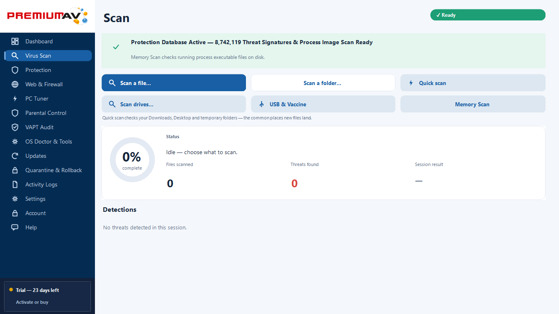Image resolution: width=559 pixels, height=314 pixels.
Task: Click the Virus Scan magnifier icon
Action: click(15, 56)
